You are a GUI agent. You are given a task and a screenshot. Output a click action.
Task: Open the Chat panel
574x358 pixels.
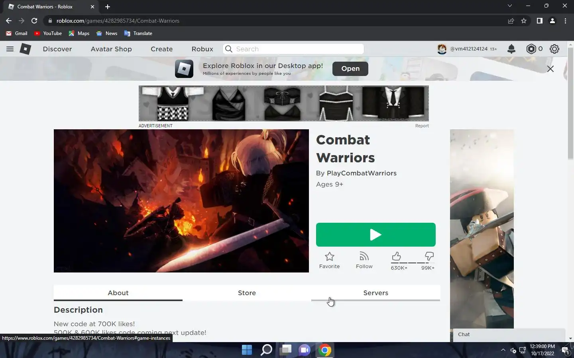coord(509,335)
